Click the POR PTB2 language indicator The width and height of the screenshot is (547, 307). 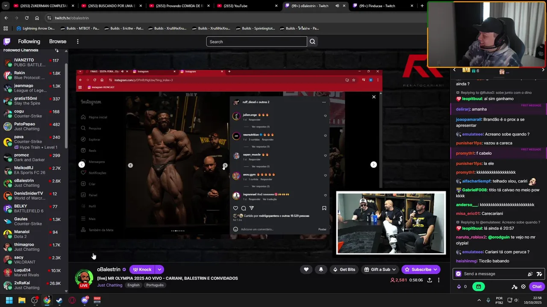(499, 300)
